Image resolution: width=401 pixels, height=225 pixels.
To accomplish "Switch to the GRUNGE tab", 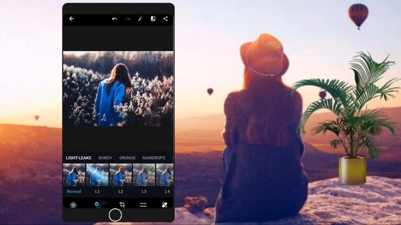I will pyautogui.click(x=127, y=158).
